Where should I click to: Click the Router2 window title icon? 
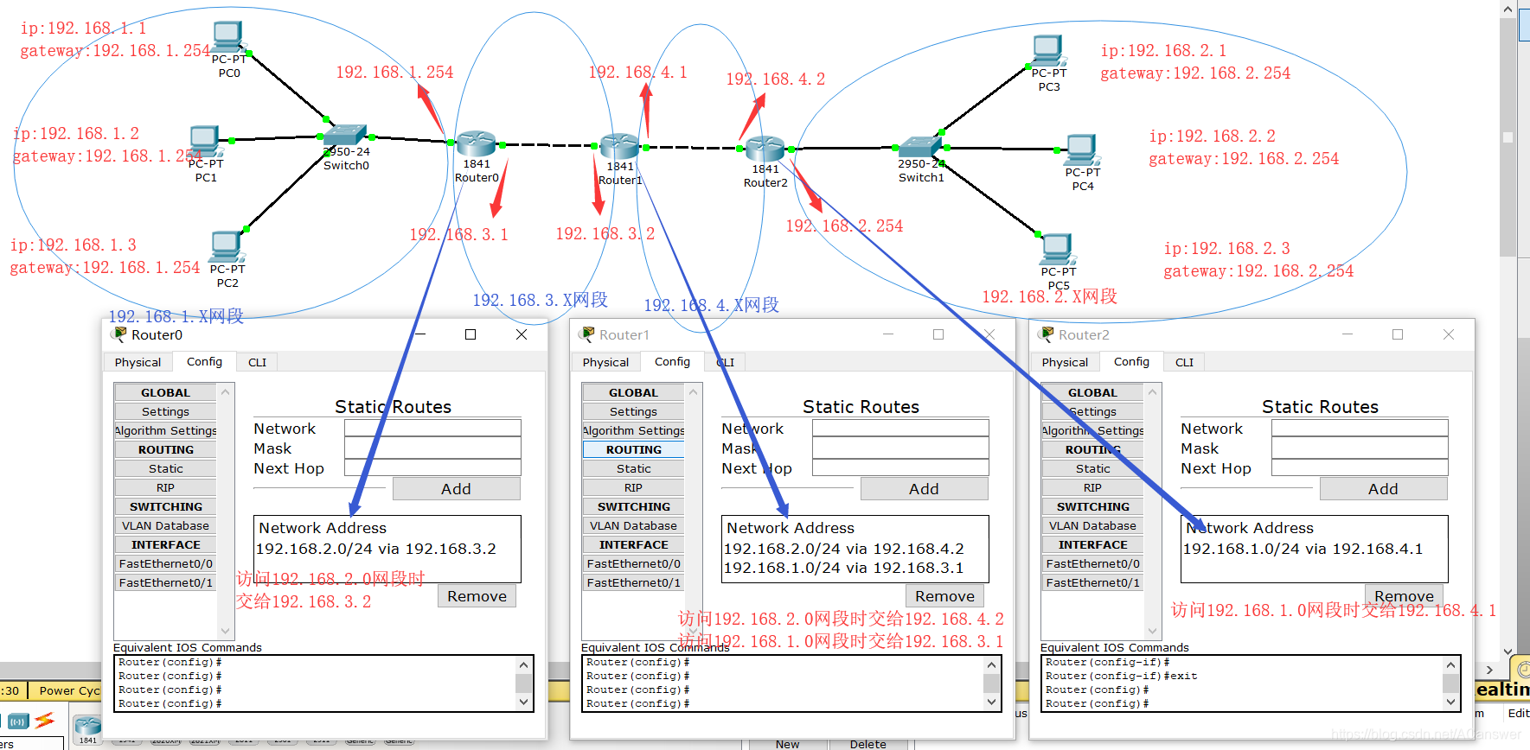tap(1047, 334)
